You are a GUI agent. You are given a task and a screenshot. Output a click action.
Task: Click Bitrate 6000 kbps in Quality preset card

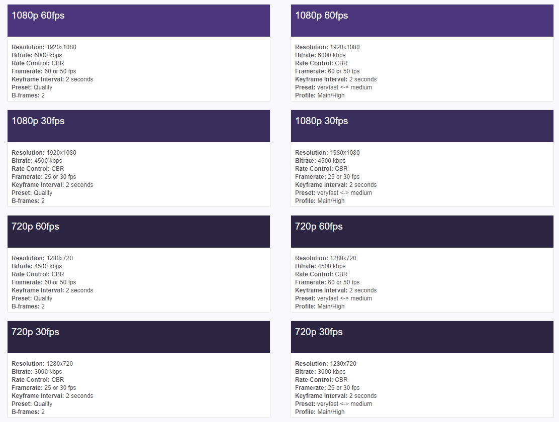pyautogui.click(x=37, y=55)
